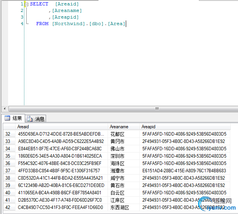
Task: Select the Areaname column header
Action: pos(123,127)
